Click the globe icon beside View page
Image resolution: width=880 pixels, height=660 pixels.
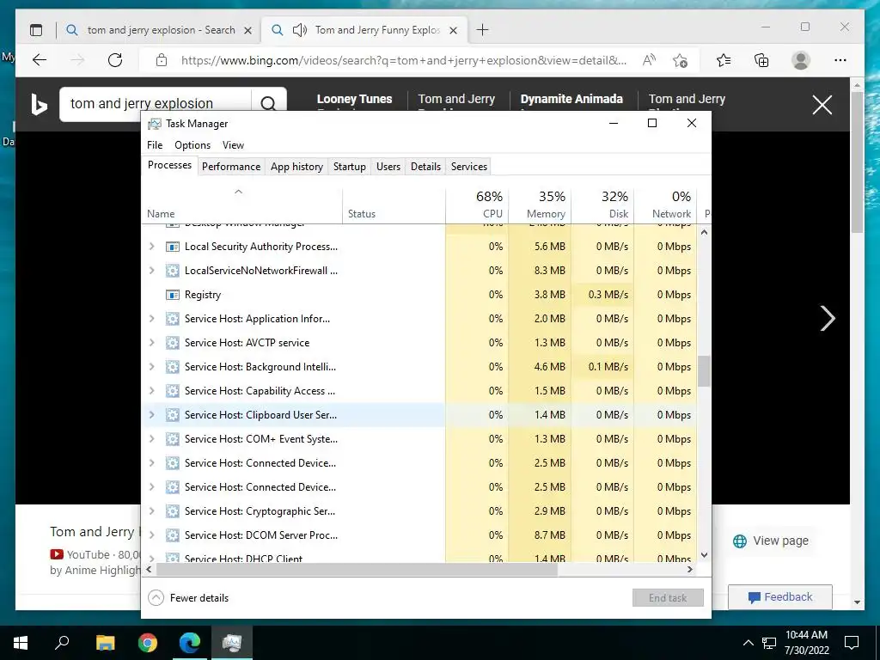740,541
